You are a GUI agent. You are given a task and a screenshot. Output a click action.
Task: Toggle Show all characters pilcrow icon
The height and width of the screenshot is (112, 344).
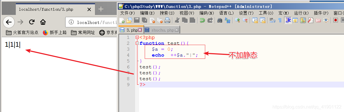[x=280, y=20]
